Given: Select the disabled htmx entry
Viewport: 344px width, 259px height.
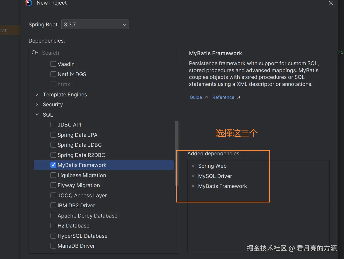Looking at the screenshot, I should pos(64,84).
